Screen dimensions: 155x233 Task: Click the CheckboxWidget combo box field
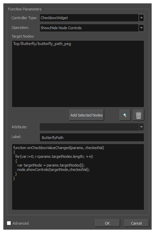point(89,18)
